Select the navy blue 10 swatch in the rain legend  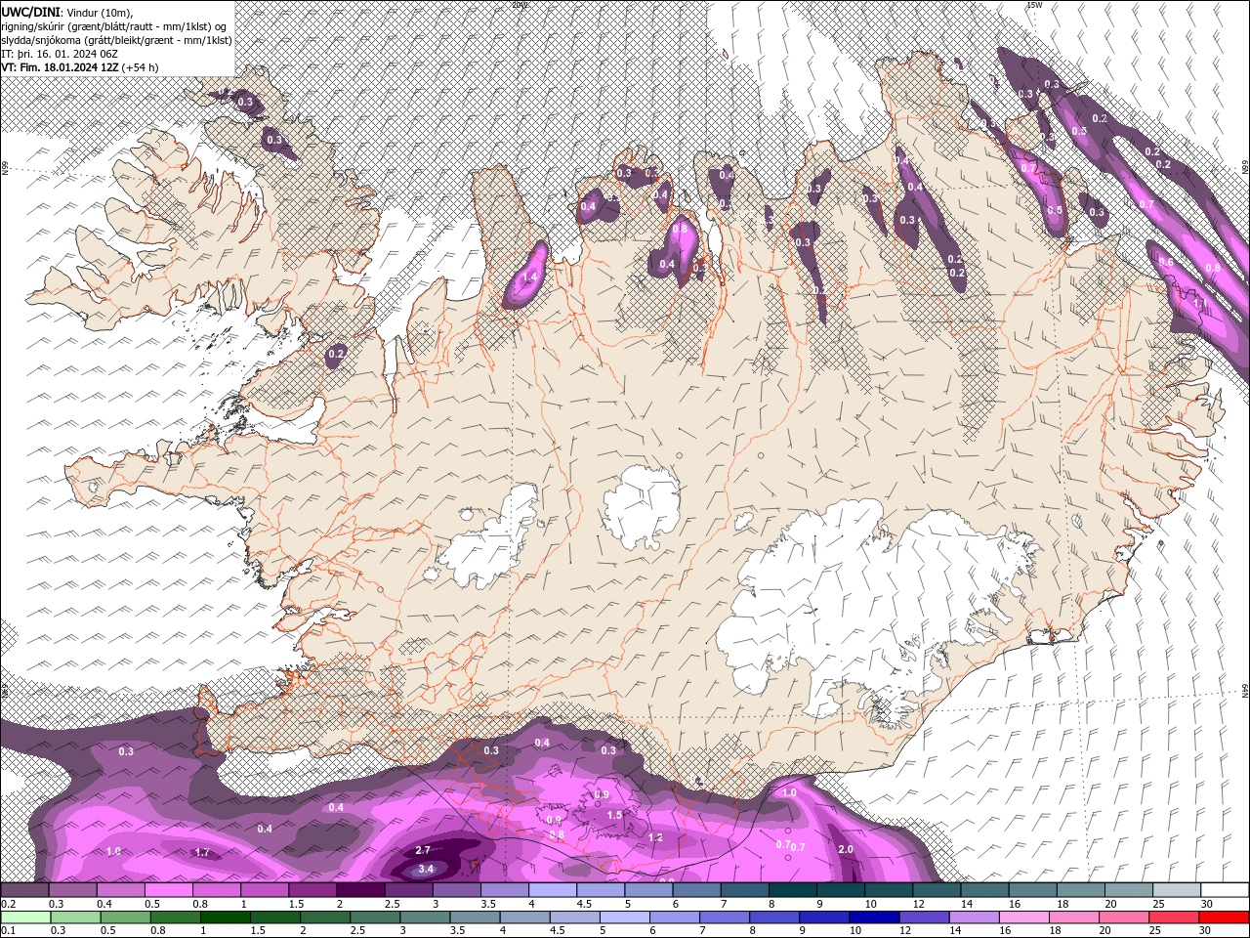click(x=874, y=917)
